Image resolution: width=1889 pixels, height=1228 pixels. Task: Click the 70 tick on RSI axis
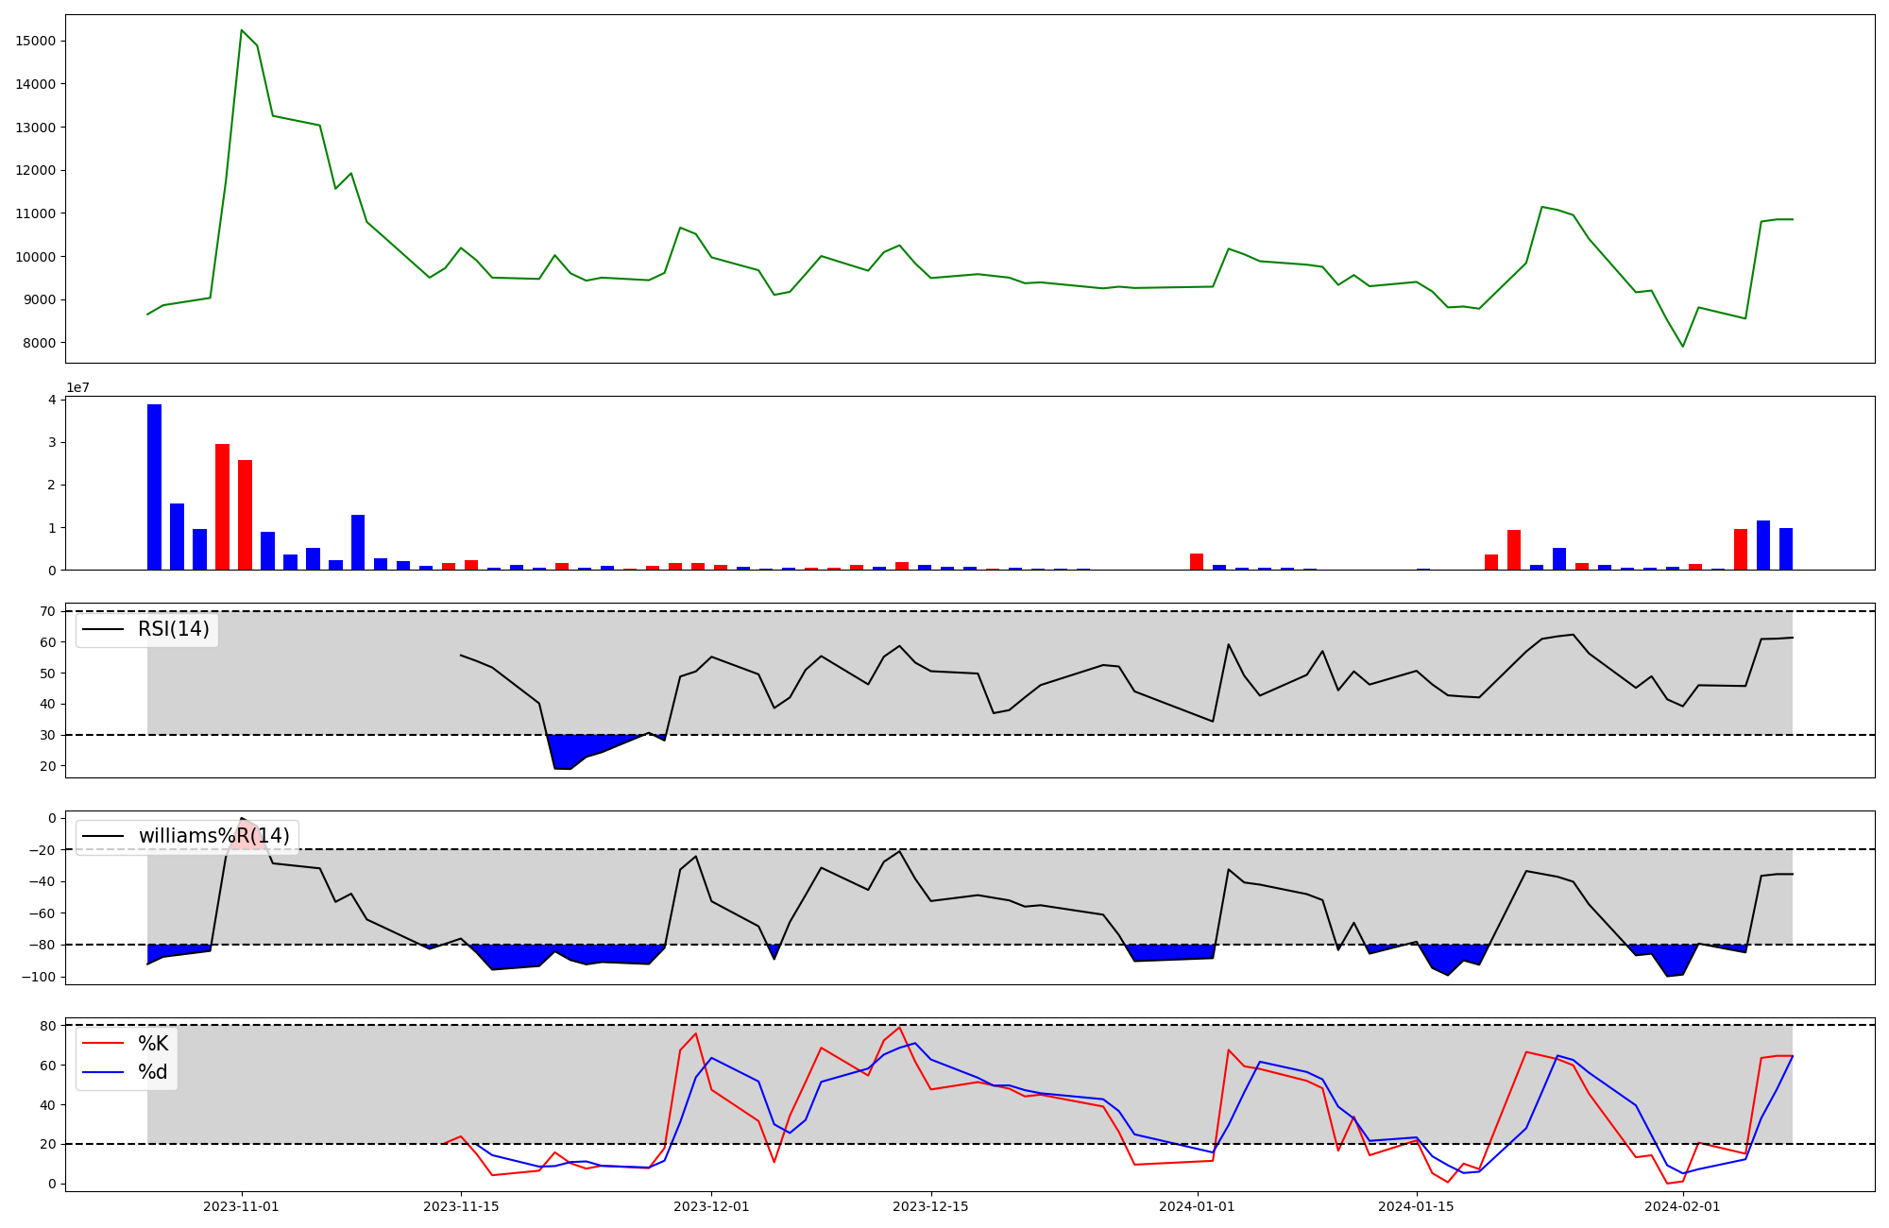[47, 611]
